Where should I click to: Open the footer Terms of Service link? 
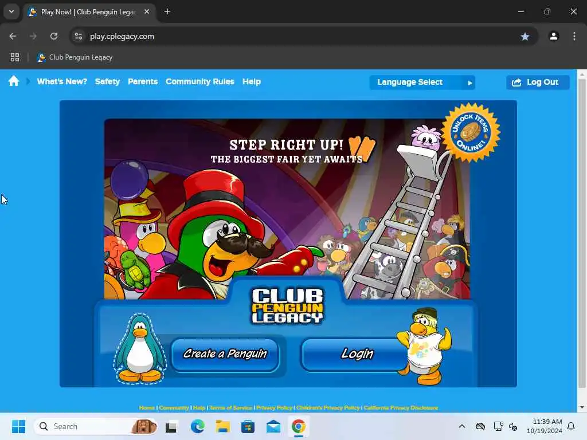click(231, 407)
